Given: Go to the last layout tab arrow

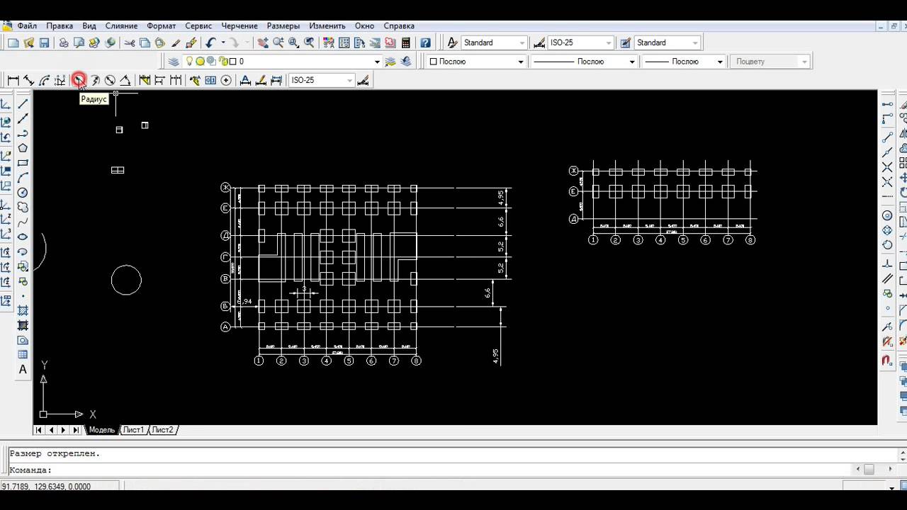Looking at the screenshot, I should tap(76, 430).
